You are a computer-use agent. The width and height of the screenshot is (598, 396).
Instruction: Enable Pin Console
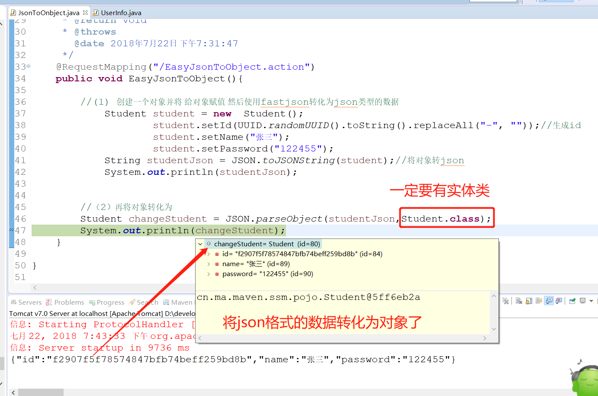pos(572,301)
